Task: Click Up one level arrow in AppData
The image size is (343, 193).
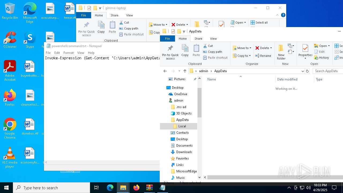Action: tap(185, 71)
